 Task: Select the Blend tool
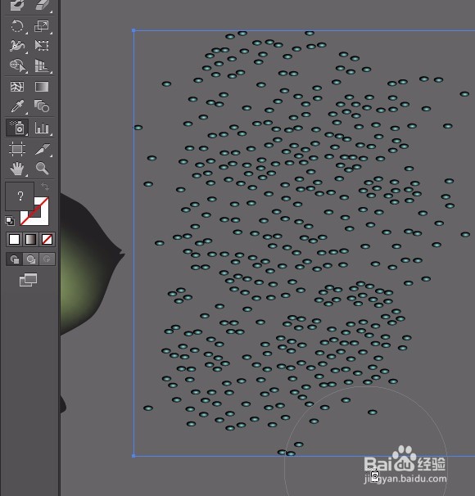click(x=42, y=106)
